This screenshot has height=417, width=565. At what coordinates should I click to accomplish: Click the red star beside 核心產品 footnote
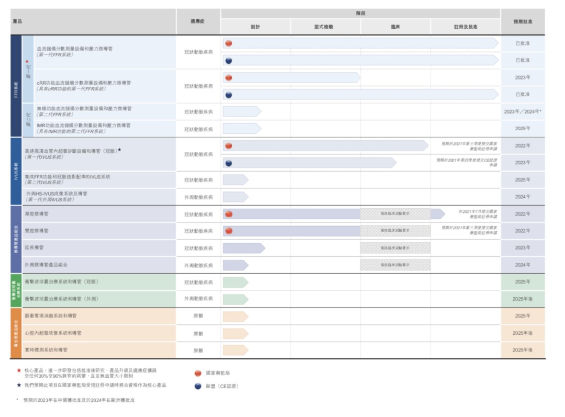[x=19, y=369]
